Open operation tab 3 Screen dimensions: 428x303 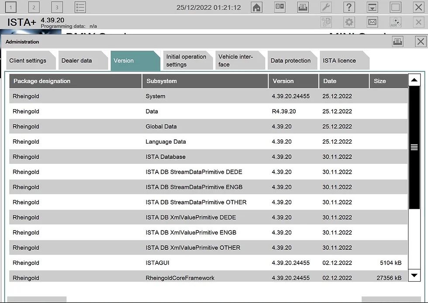point(57,7)
